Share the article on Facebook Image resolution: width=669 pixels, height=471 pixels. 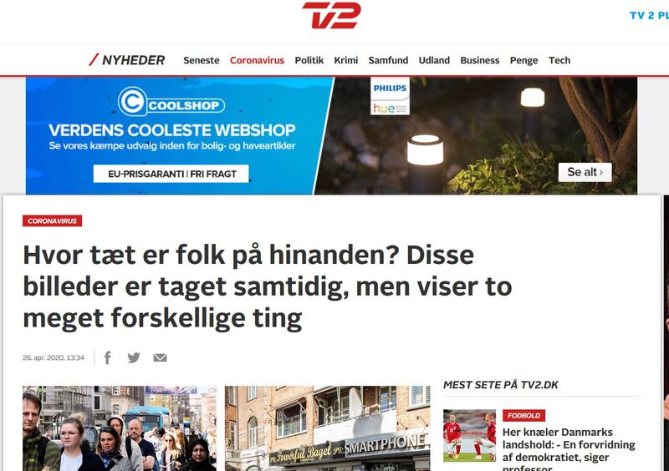point(108,357)
